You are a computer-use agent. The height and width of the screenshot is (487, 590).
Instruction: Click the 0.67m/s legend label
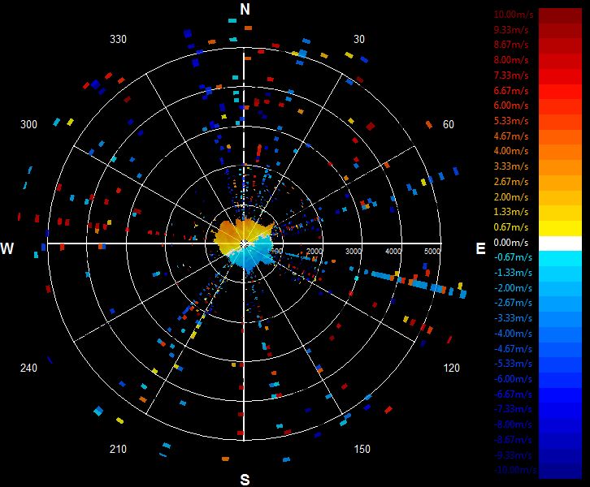[511, 227]
